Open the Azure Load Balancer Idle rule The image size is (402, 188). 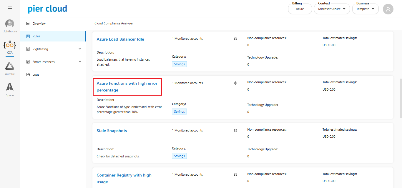tap(120, 39)
